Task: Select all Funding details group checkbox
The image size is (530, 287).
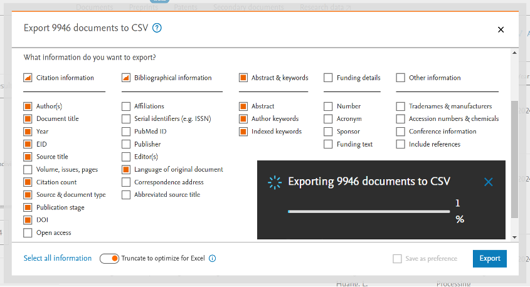Action: pyautogui.click(x=328, y=78)
